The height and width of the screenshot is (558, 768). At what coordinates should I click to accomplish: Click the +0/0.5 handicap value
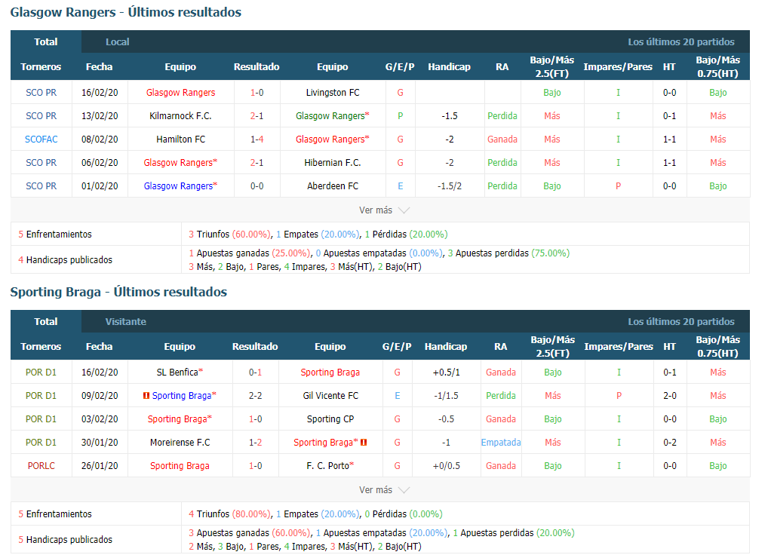pyautogui.click(x=446, y=466)
